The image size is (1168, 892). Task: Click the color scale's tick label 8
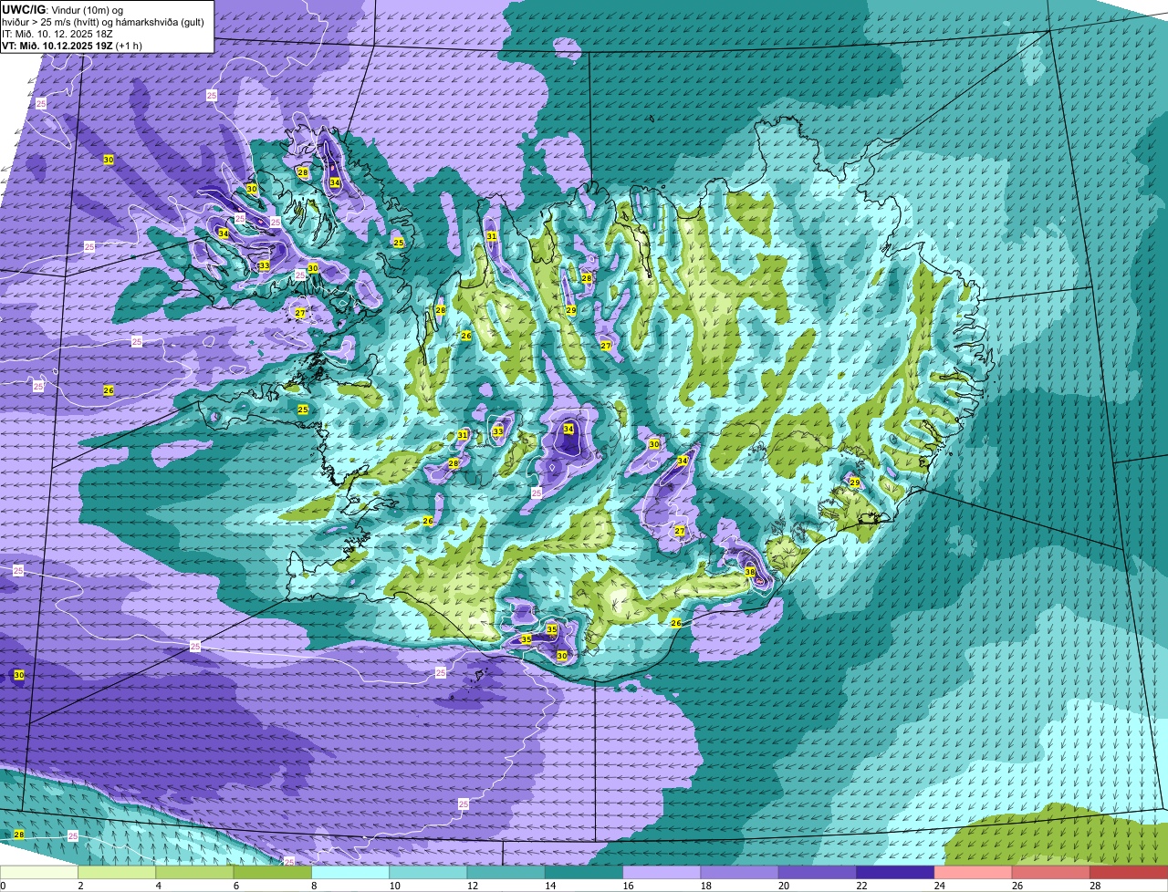tap(314, 886)
